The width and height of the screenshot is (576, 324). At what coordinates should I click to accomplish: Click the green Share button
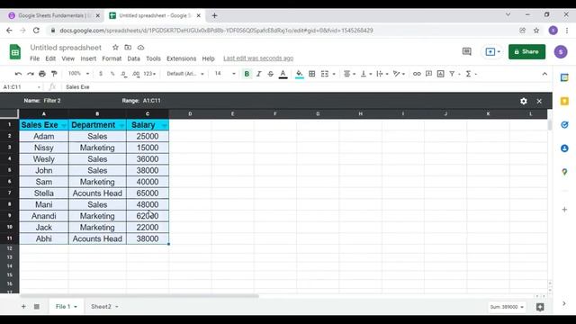coord(526,52)
